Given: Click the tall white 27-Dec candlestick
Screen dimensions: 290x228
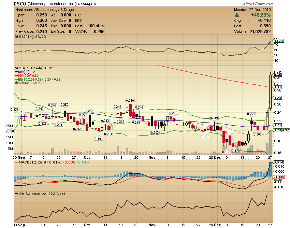Looking at the screenshot, I should tap(271, 91).
